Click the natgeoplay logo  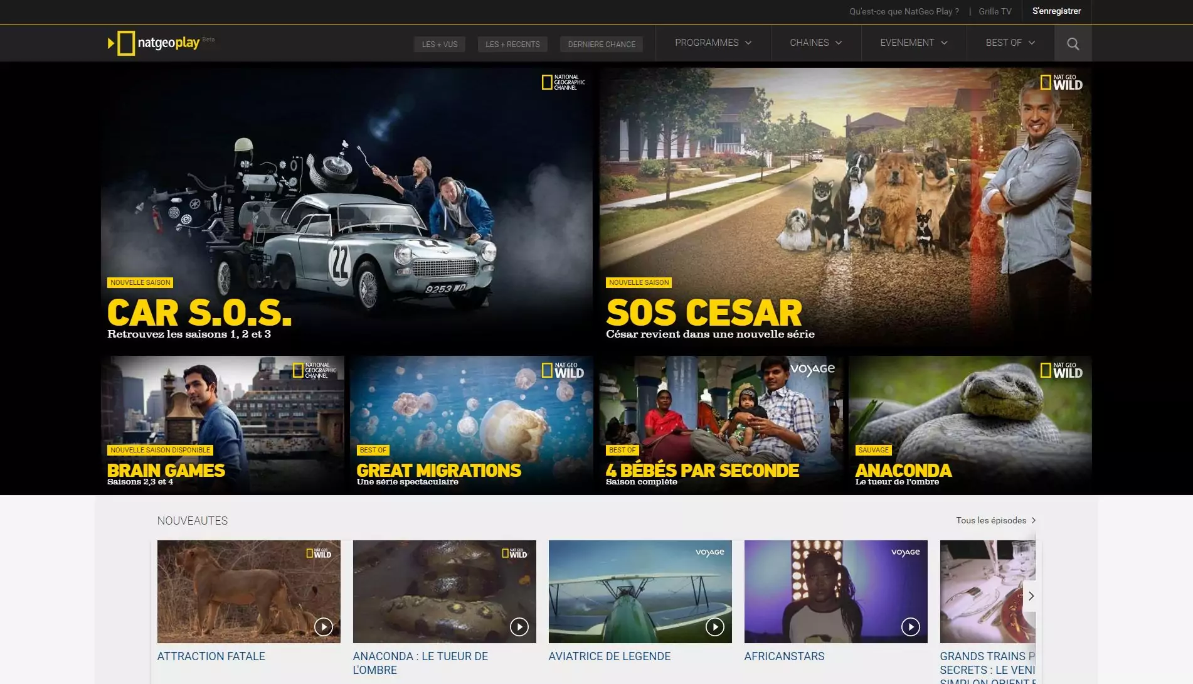pos(154,43)
